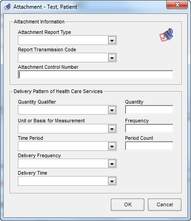This screenshot has height=221, width=191.
Task: Open the Time Period dropdown arrow
Action: 112,146
